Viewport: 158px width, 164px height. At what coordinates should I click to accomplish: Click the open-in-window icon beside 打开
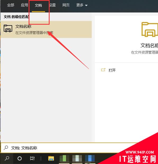[x=103, y=70]
